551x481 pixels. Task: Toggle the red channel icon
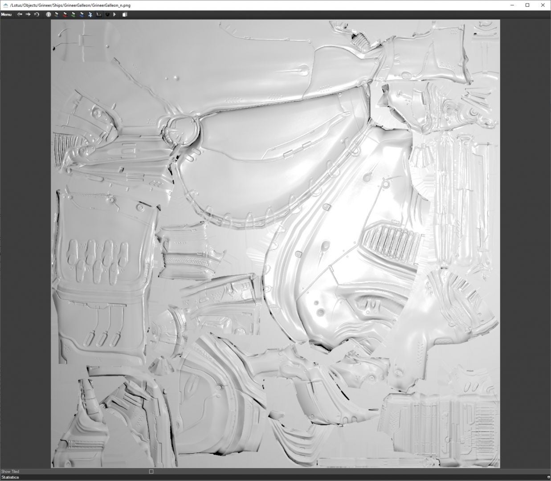65,14
